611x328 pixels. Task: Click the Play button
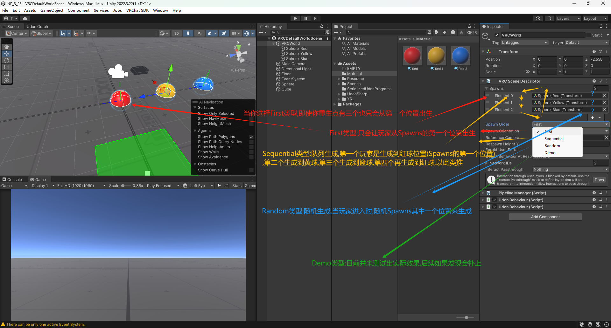coord(296,18)
